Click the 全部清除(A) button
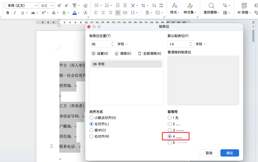This screenshot has height=162, width=258. (x=149, y=53)
